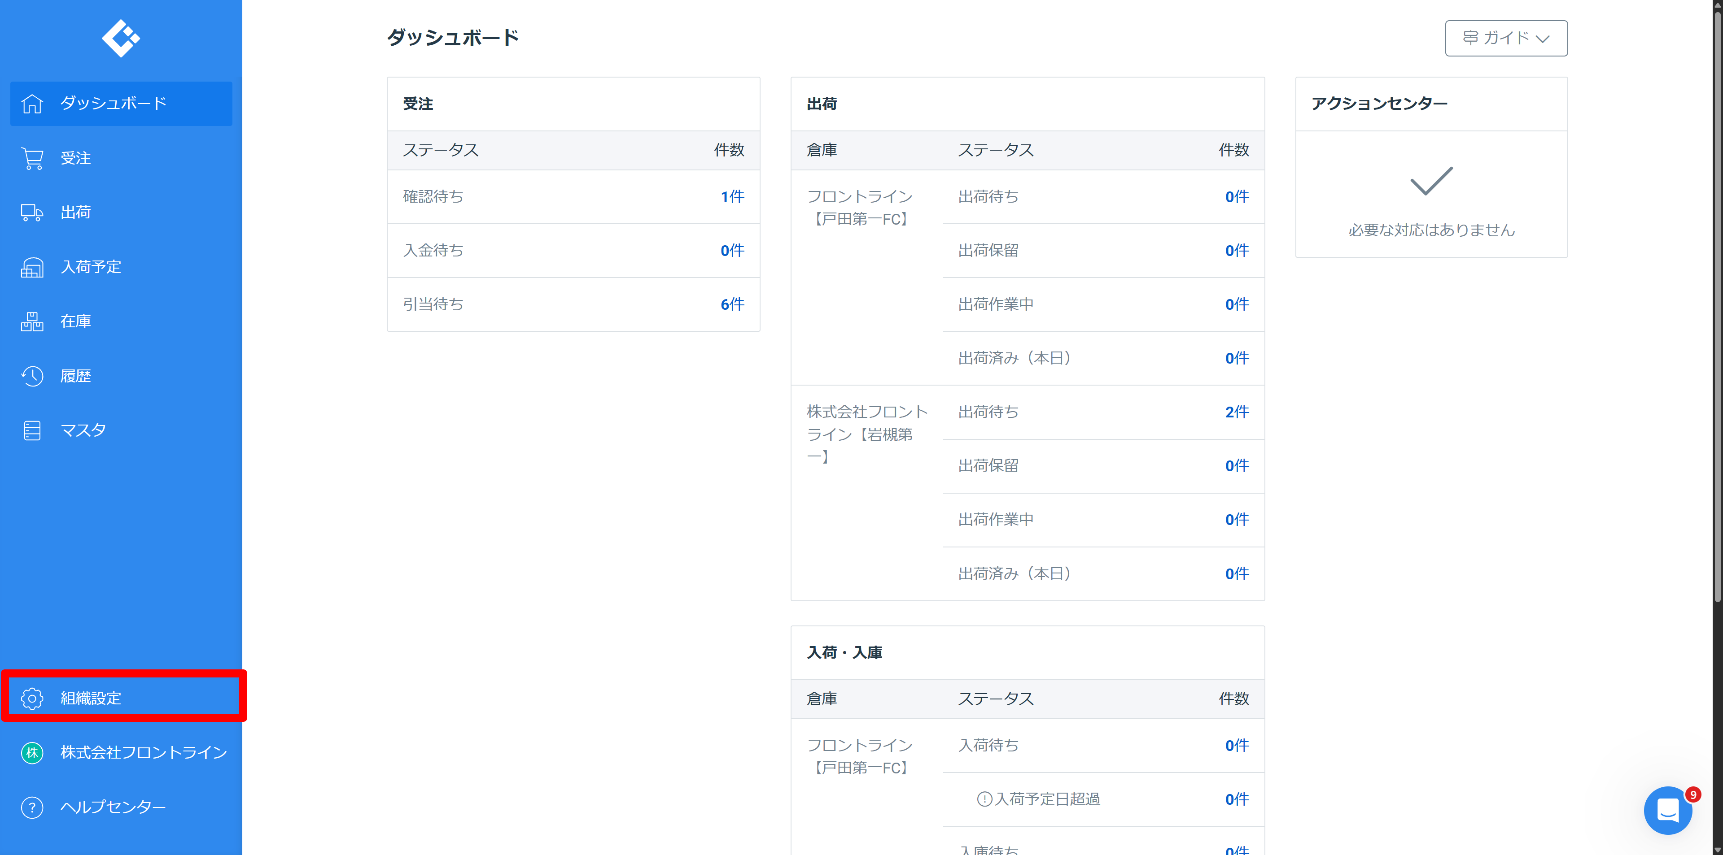The height and width of the screenshot is (855, 1723).
Task: Click the 入荷待ち status label
Action: (988, 745)
